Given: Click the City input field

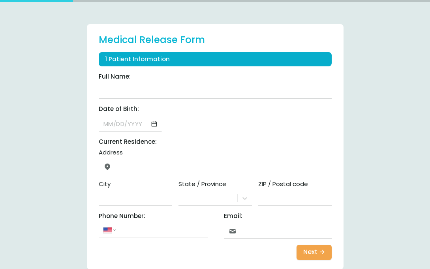Looking at the screenshot, I should coord(135,198).
